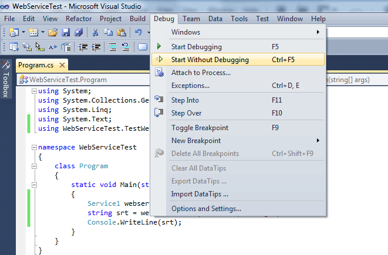The height and width of the screenshot is (255, 388).
Task: Save Program.cs using the floppy icon
Action: 66,32
